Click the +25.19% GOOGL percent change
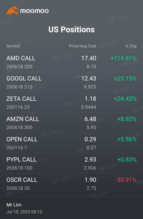Viewport: 143px width, 219px height. click(125, 78)
